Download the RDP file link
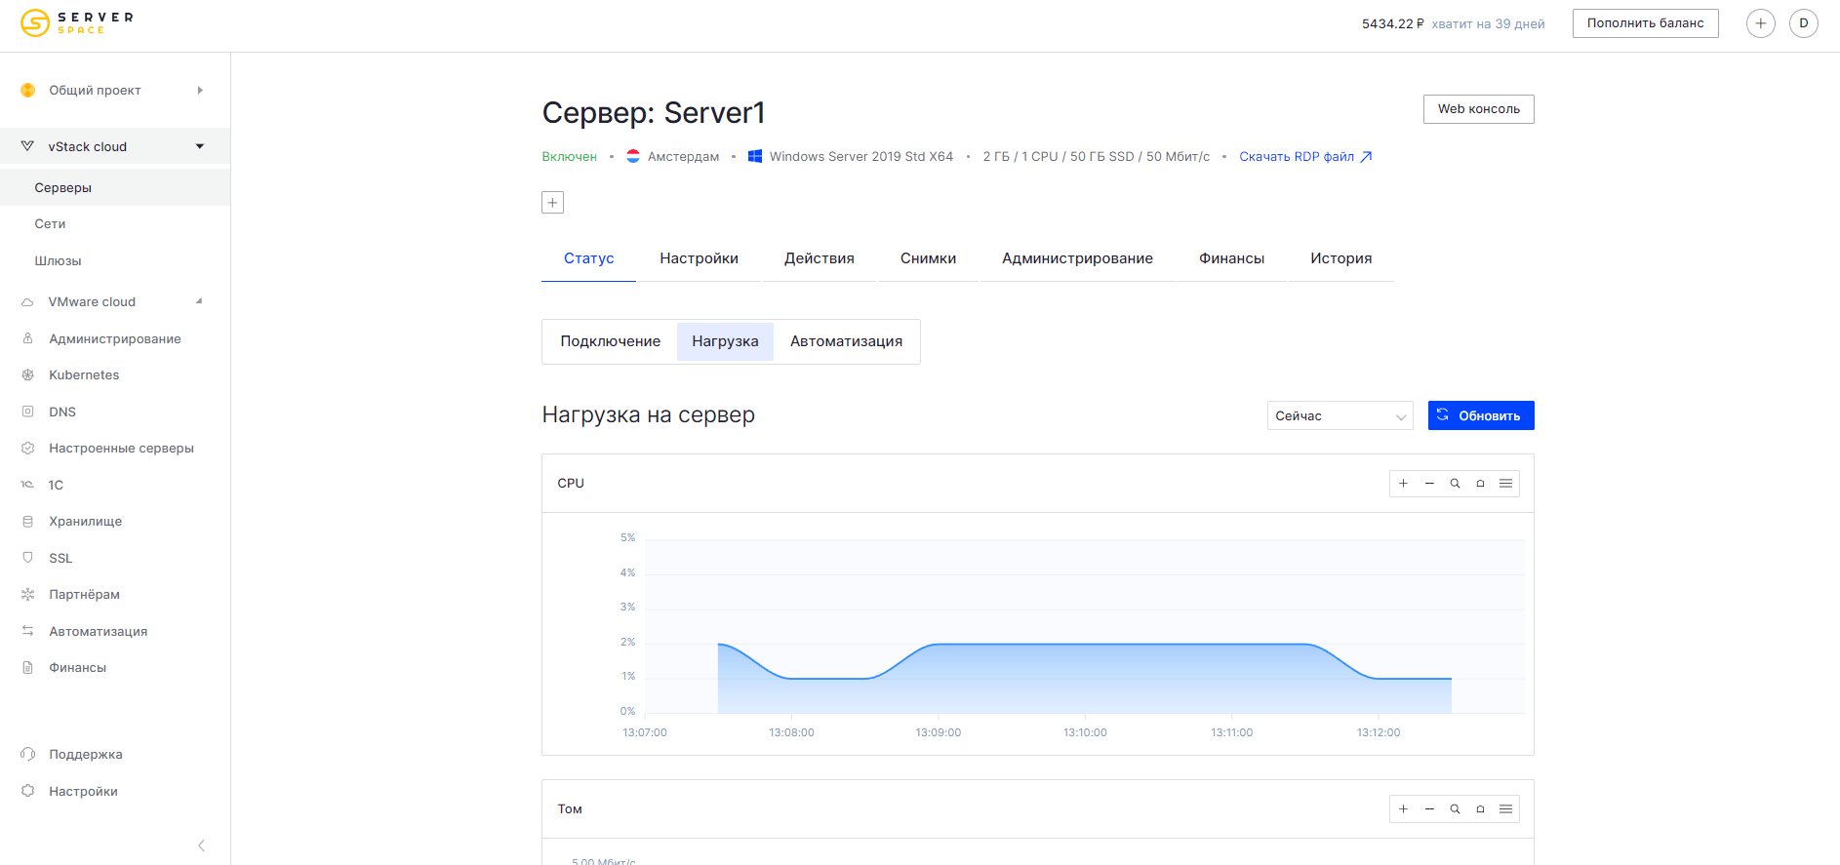 (x=1304, y=157)
